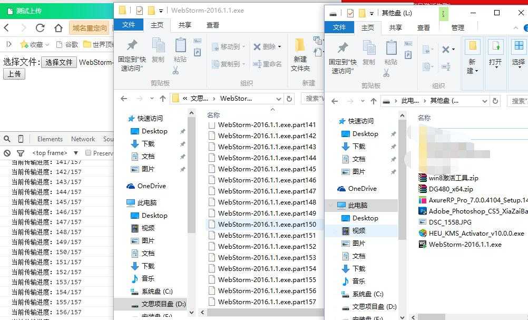The image size is (528, 320).
Task: Open 系统盘 (C:) in 其他盘 window sidebar
Action: click(x=363, y=294)
